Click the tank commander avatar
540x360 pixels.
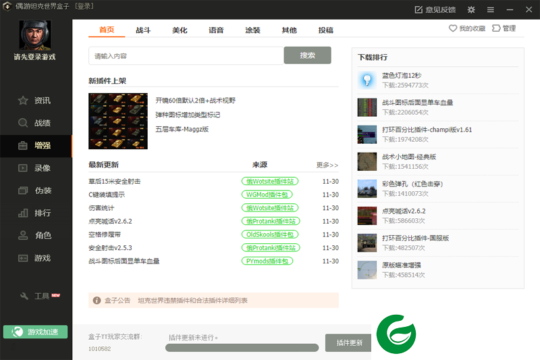tap(35, 35)
